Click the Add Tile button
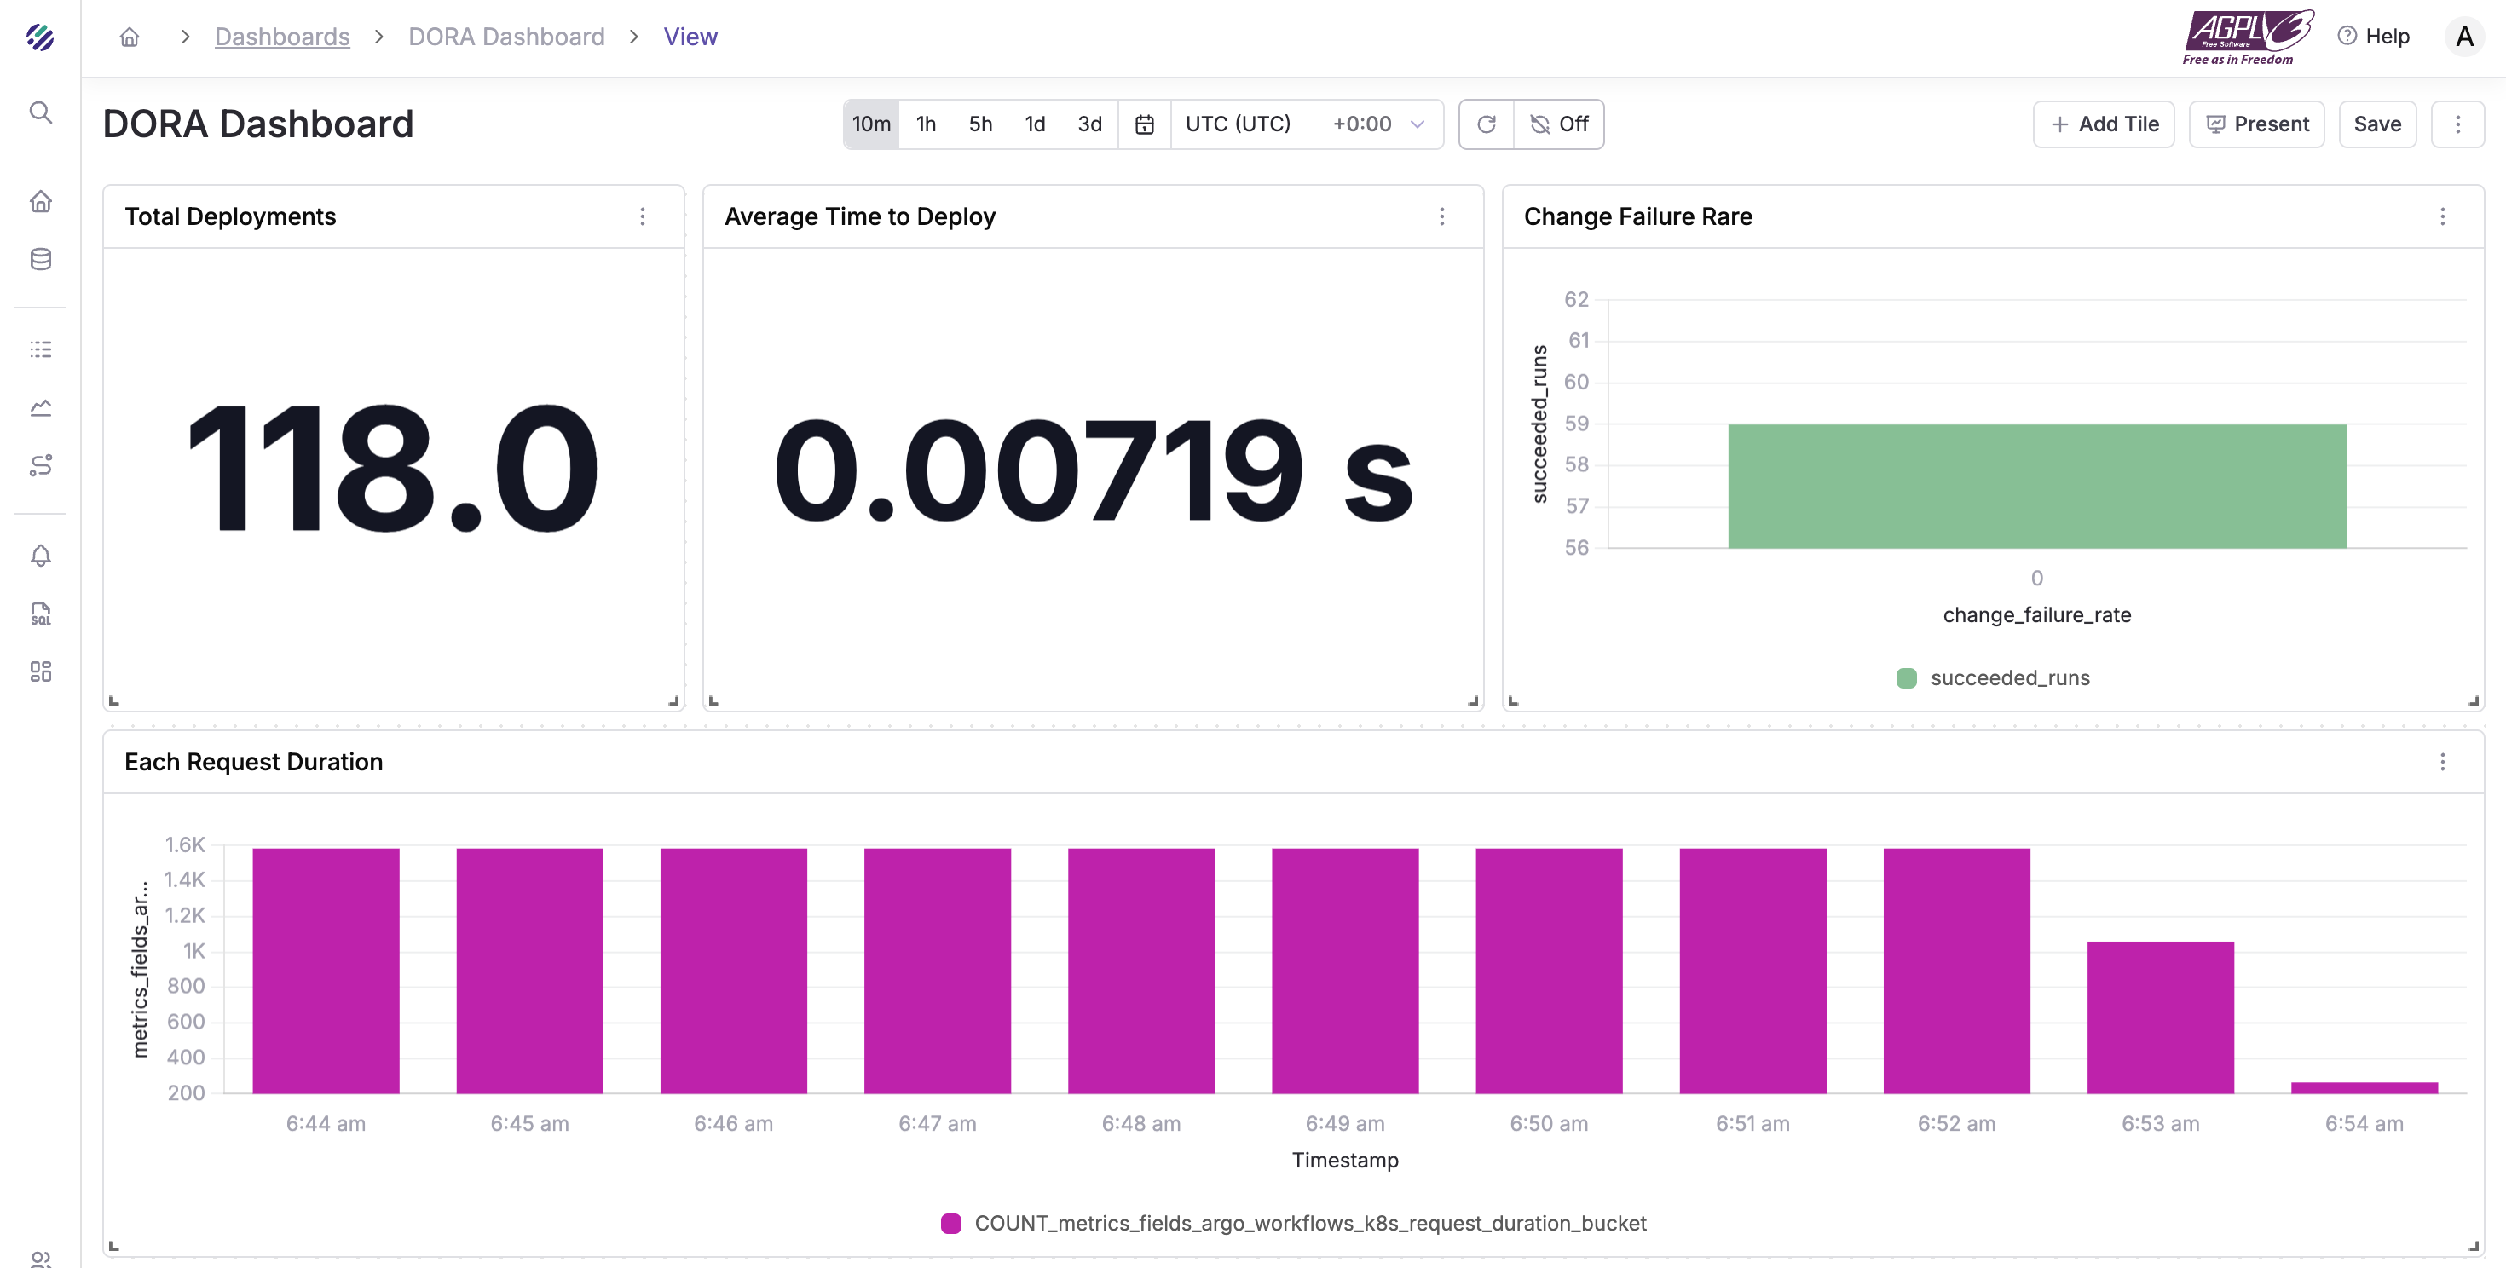The height and width of the screenshot is (1268, 2506). coord(2104,124)
